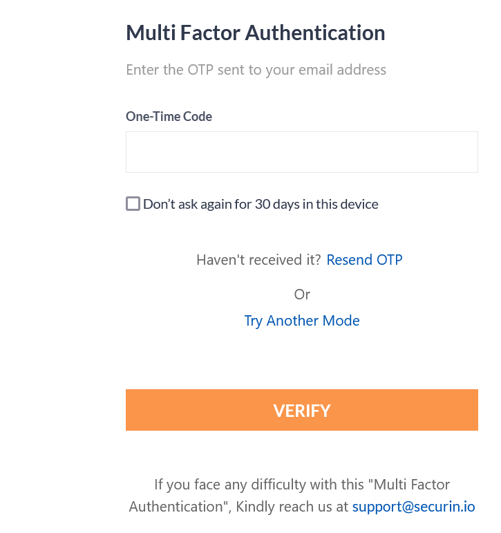Enable the don't ask again checkbox
Image resolution: width=501 pixels, height=533 pixels.
point(133,204)
